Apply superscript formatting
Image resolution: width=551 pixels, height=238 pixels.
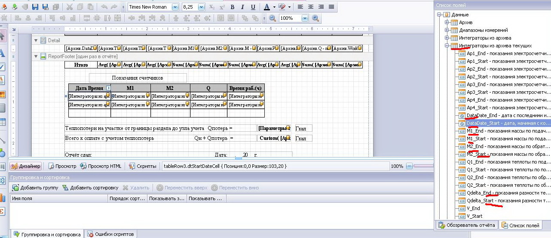point(222,7)
